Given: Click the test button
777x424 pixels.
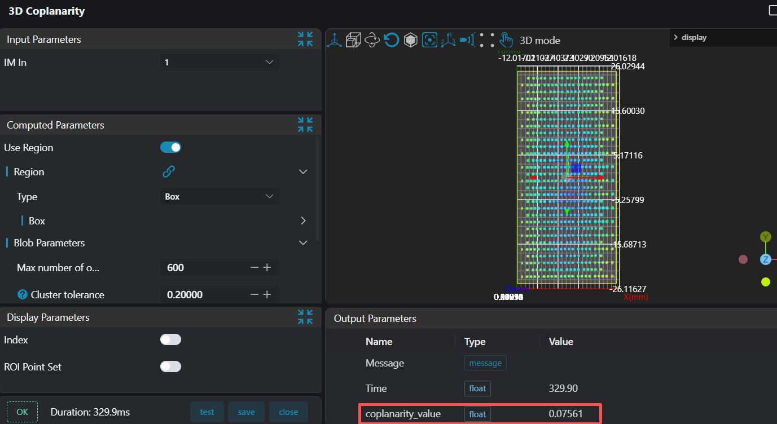Looking at the screenshot, I should [x=207, y=412].
